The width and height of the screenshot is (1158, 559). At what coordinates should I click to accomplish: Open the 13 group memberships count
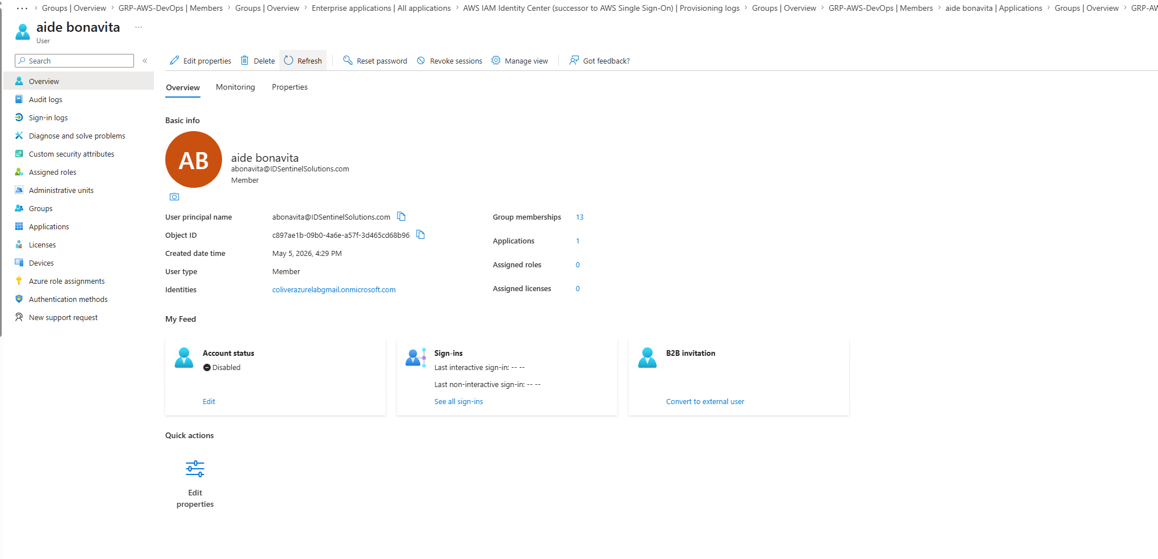point(579,217)
